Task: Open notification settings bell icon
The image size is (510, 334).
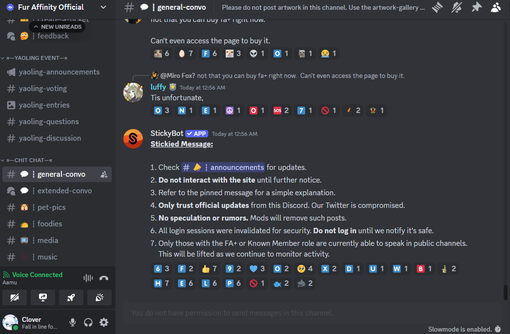Action: [x=457, y=7]
